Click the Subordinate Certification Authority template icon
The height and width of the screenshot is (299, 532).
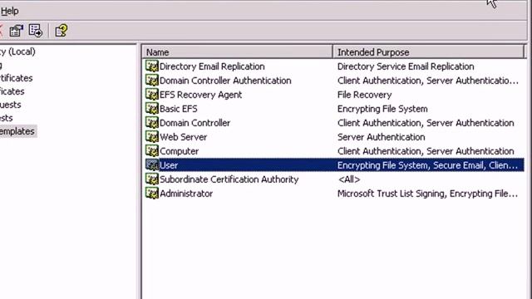151,179
